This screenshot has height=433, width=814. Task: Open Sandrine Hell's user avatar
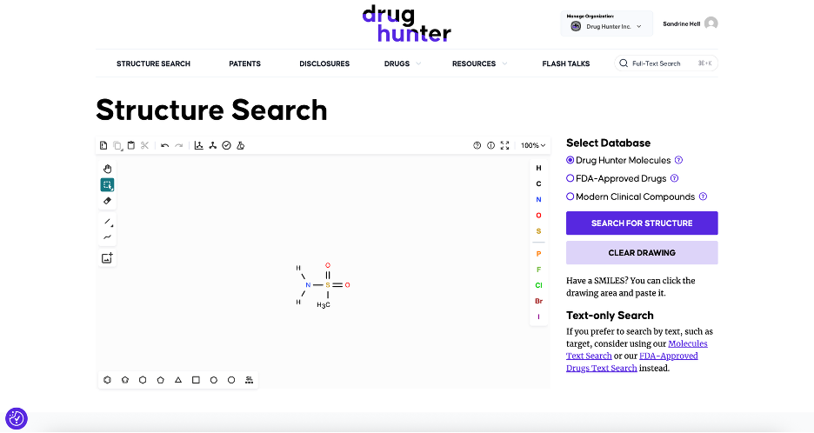(711, 23)
